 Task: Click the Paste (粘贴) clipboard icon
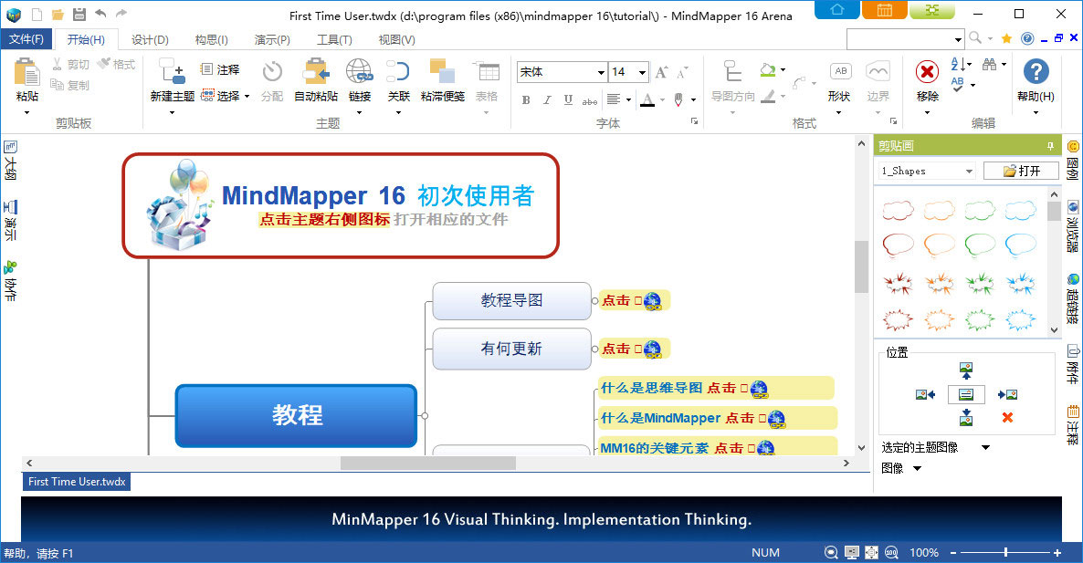26,72
